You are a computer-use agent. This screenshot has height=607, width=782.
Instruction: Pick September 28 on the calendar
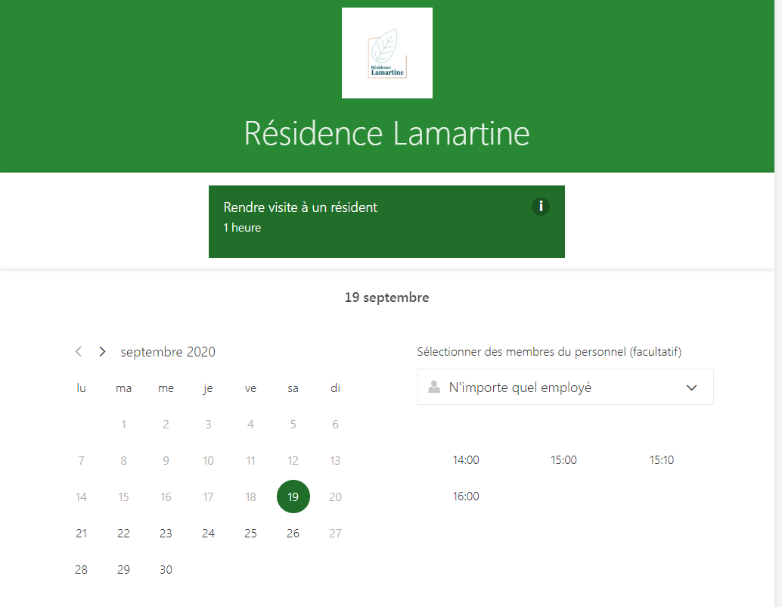[x=81, y=570]
